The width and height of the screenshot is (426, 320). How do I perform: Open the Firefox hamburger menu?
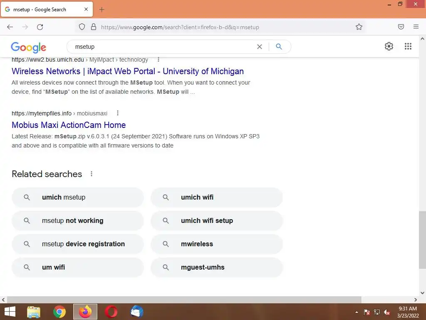coord(416,27)
